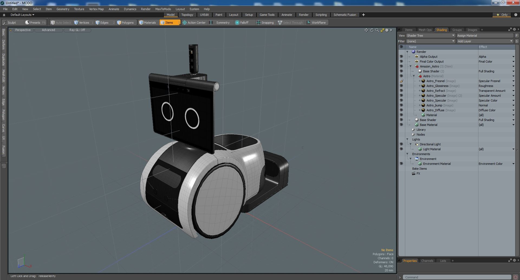The width and height of the screenshot is (520, 280).
Task: Click the Perspective view button
Action: [23, 30]
